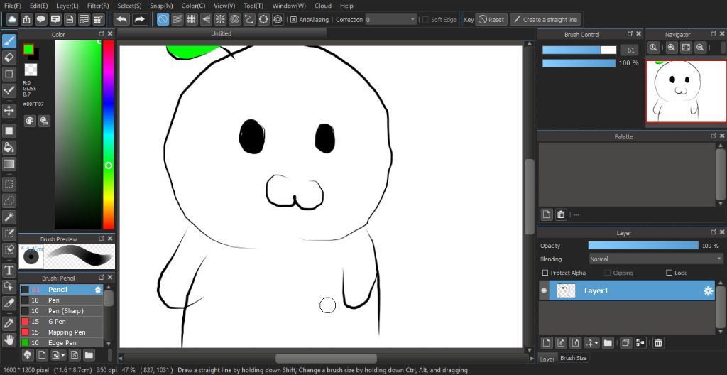Select the Eraser tool
The image size is (727, 375).
pyautogui.click(x=9, y=58)
